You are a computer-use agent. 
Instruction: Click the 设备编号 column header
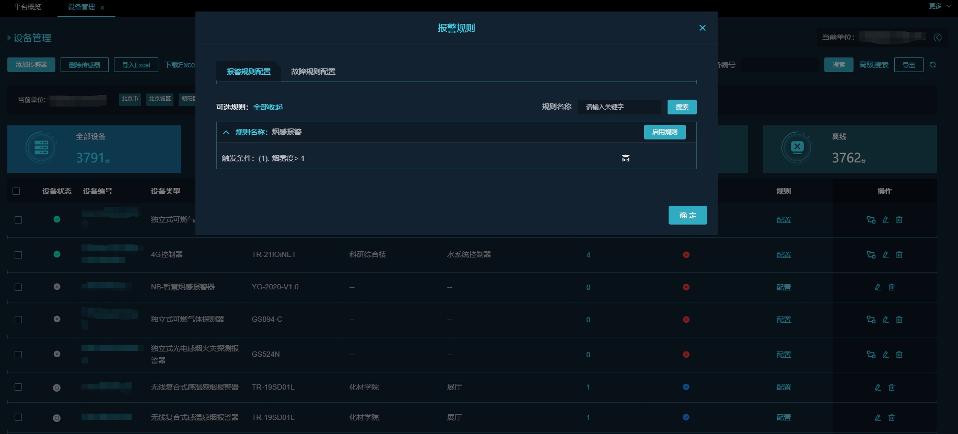point(98,191)
